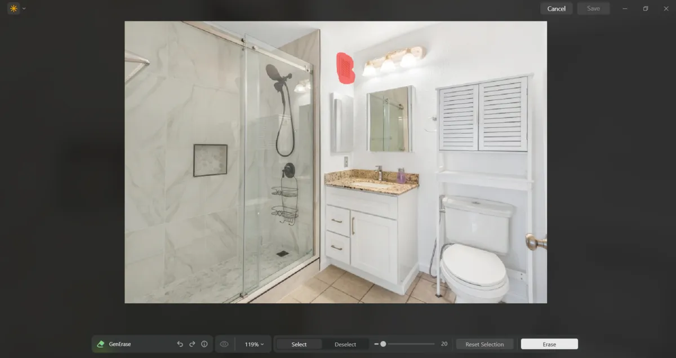Cancel the current edit

(x=556, y=8)
